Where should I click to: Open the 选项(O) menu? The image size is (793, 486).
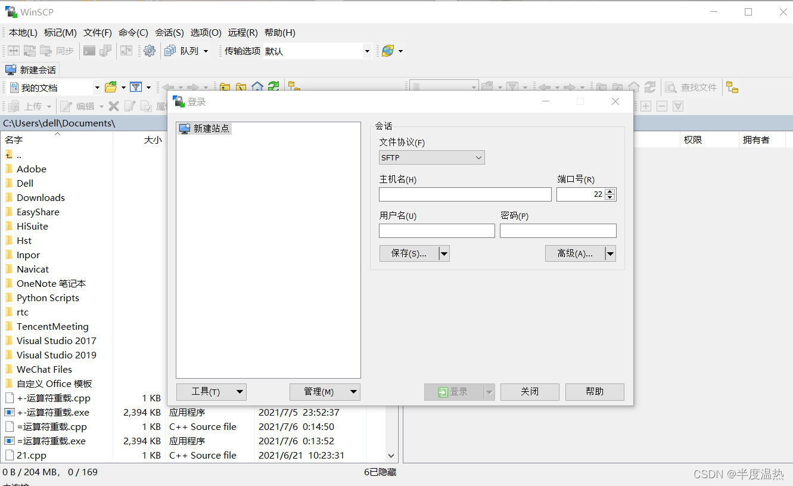pos(206,32)
